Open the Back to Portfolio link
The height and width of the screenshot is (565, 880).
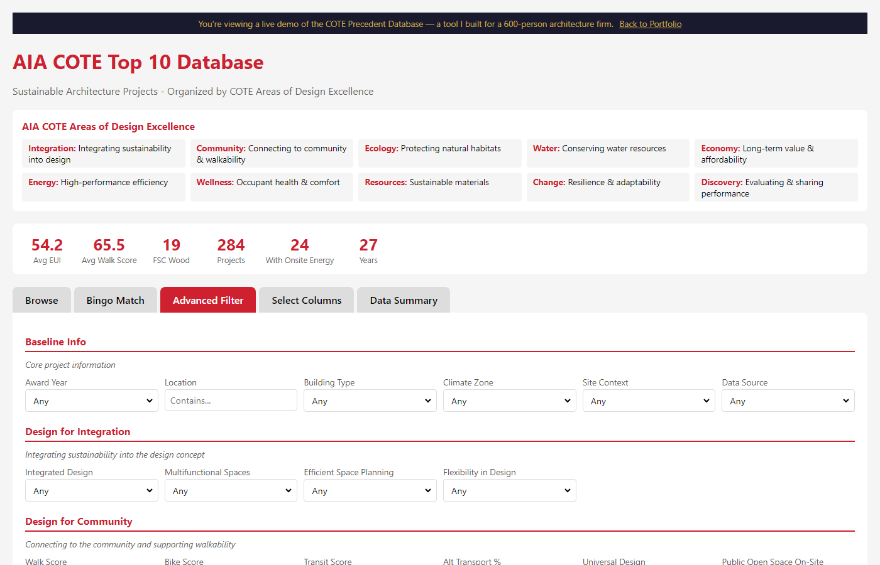[x=650, y=24]
